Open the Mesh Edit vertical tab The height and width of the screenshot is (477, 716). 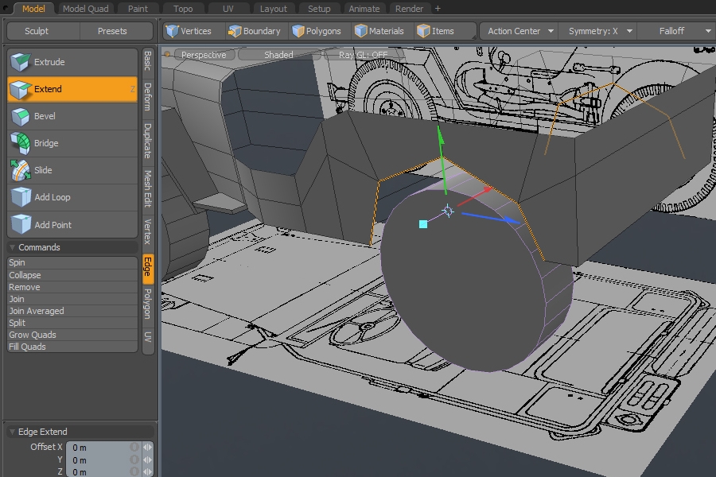click(x=147, y=188)
